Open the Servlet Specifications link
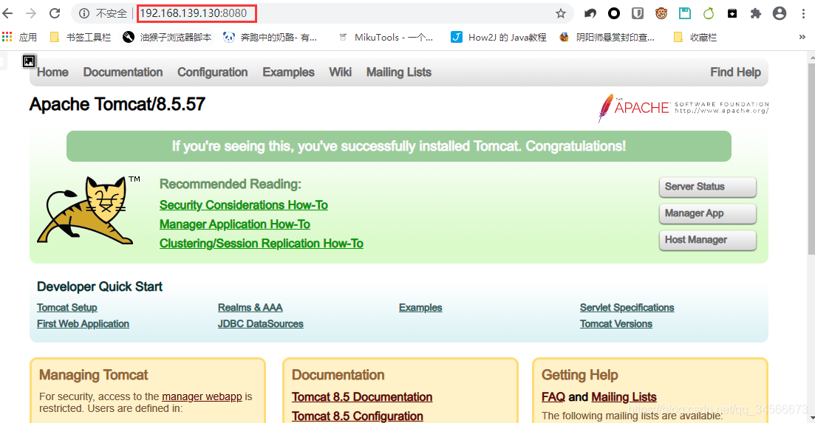The image size is (815, 423). 627,307
